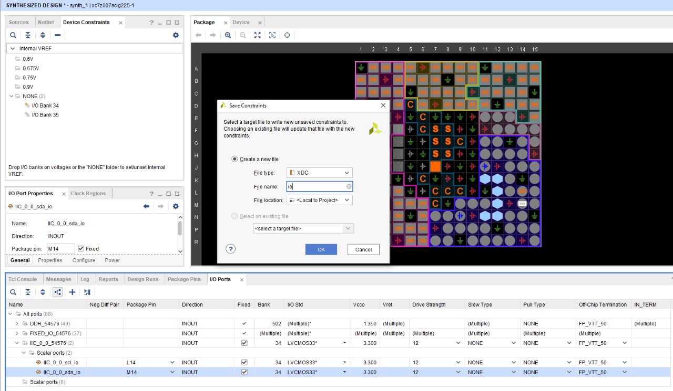Zoom out of the Package view
The height and width of the screenshot is (391, 673).
242,35
